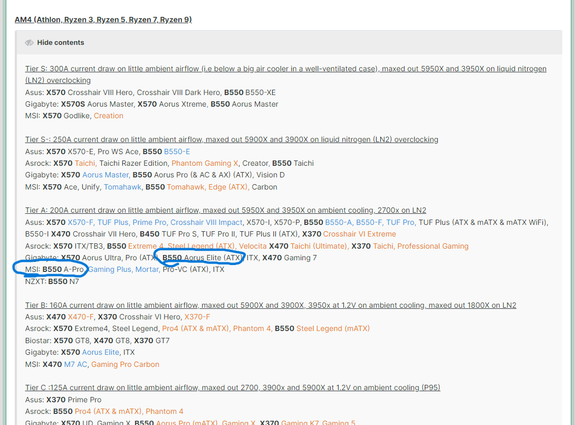Open Gaming Pro Carbon link
Viewport: 575px width, 425px height.
pyautogui.click(x=125, y=364)
